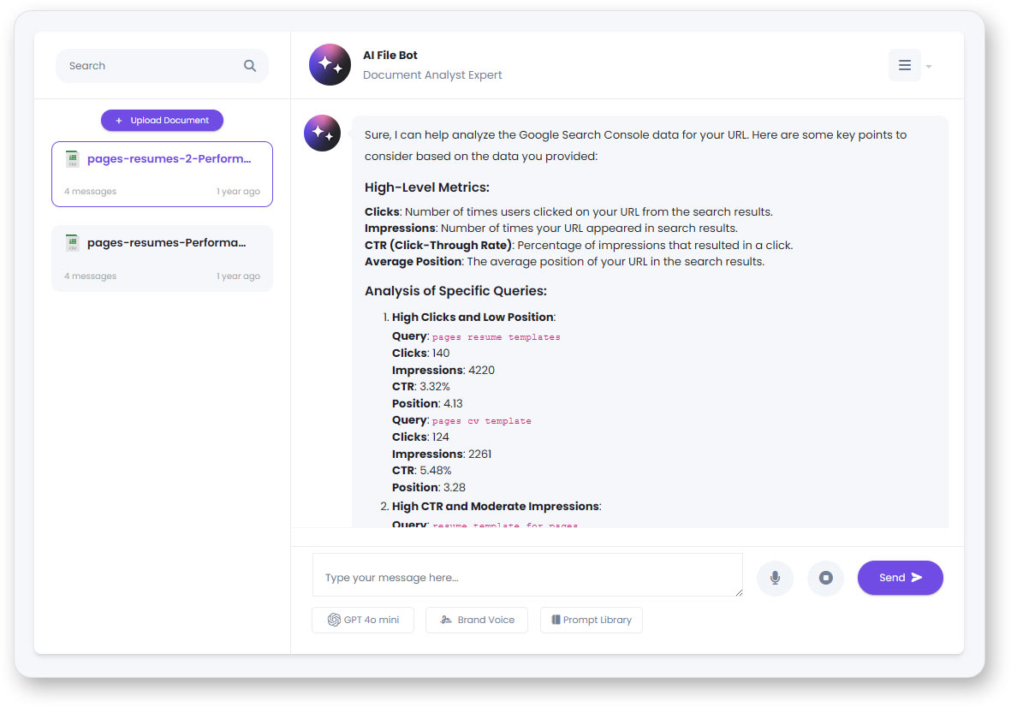Click the CSV icon of pages-resumes-2 document
The image size is (1011, 707).
pos(73,159)
